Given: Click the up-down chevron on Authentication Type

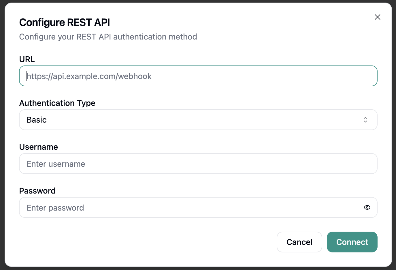Looking at the screenshot, I should [x=365, y=120].
